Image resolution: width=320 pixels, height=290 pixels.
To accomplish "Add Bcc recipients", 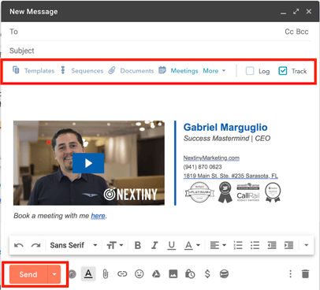I will [302, 32].
